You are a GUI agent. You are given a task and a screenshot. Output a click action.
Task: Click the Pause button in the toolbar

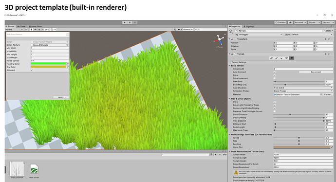click(130, 22)
